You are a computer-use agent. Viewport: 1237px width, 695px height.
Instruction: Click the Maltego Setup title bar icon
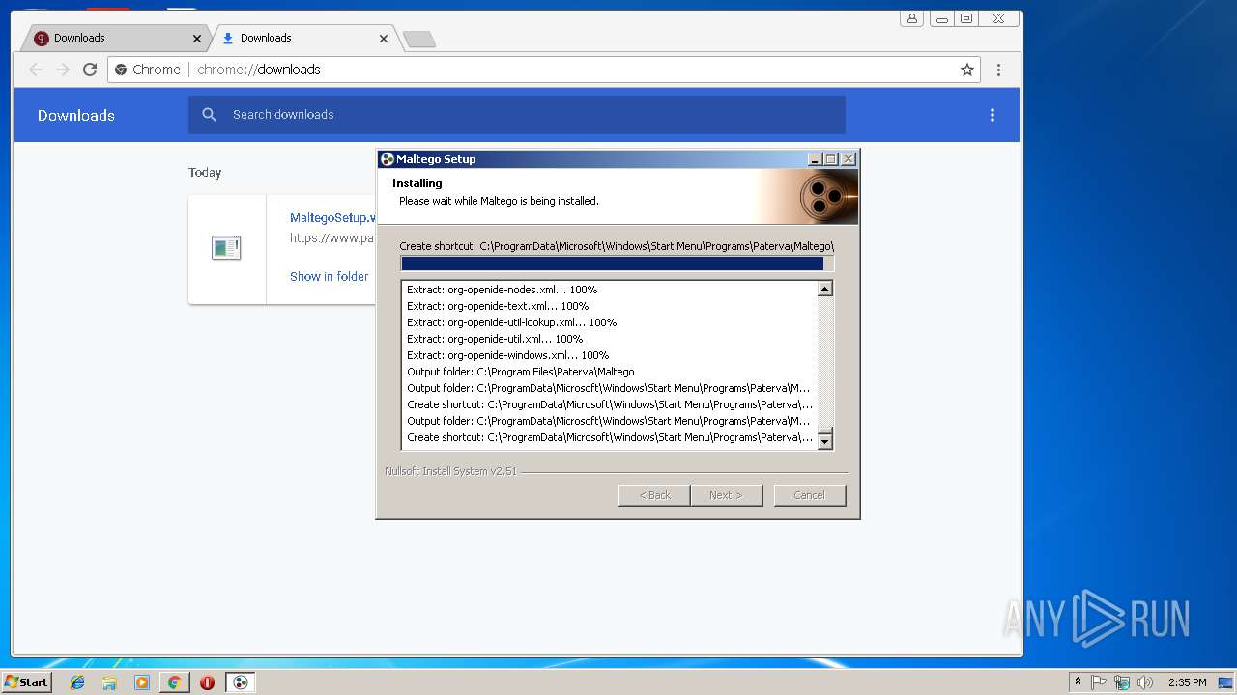(387, 159)
